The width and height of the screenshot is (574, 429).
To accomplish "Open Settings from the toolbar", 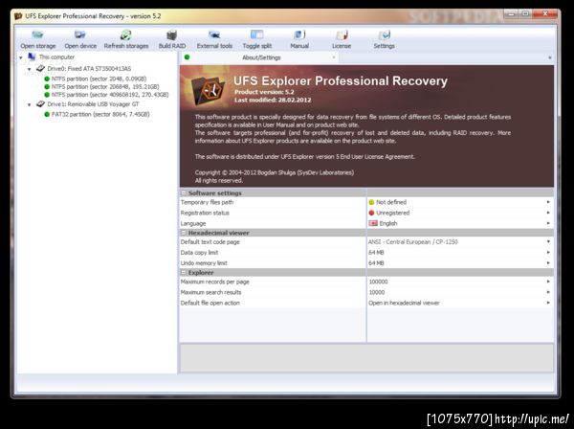I will [x=384, y=35].
